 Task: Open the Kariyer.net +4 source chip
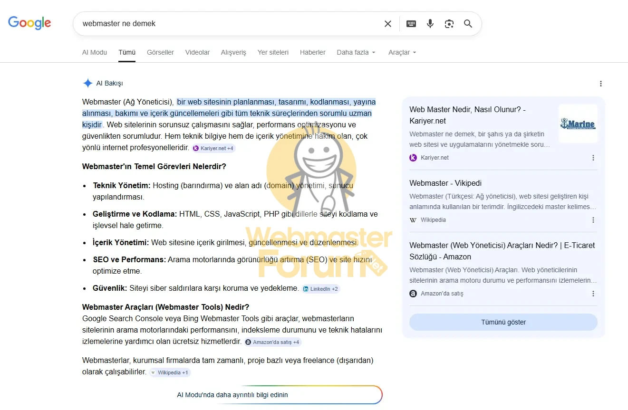pyautogui.click(x=213, y=148)
